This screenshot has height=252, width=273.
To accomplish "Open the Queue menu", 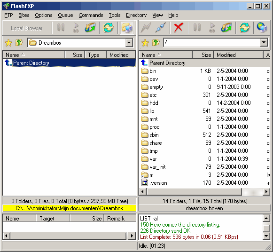I will [65, 16].
